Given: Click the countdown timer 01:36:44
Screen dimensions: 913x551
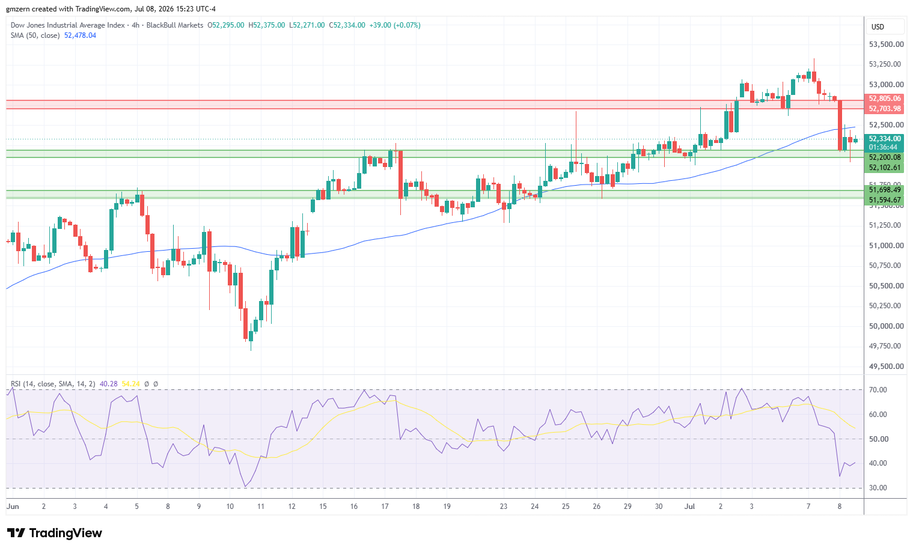Looking at the screenshot, I should (883, 147).
